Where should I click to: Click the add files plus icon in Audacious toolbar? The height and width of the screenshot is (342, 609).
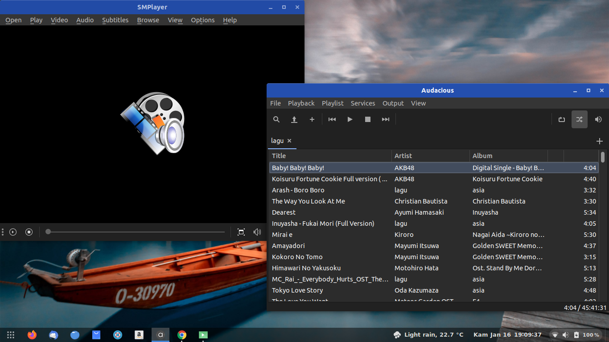tap(312, 119)
